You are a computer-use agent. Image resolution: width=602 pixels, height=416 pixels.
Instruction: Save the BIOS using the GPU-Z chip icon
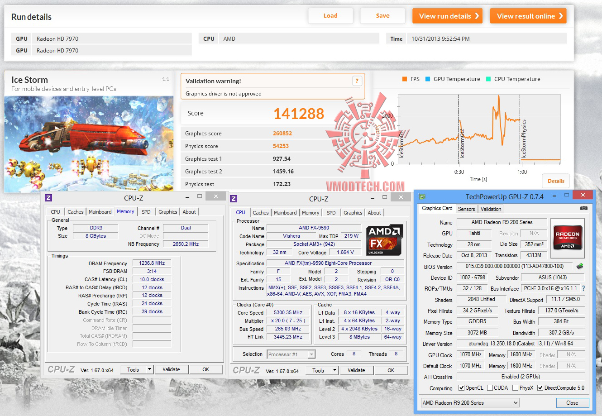pyautogui.click(x=580, y=266)
